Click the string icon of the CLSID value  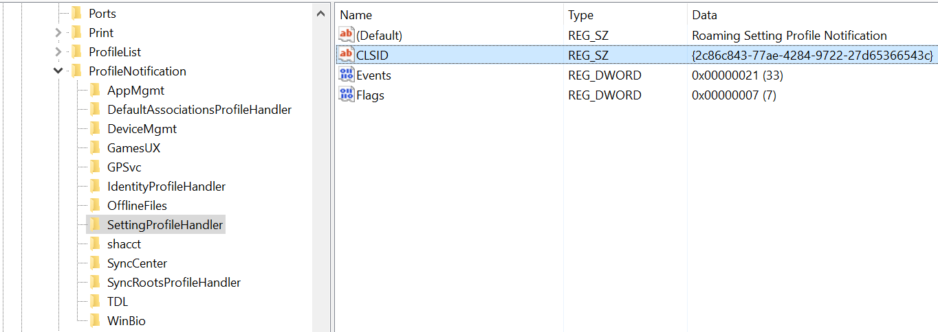(x=347, y=55)
